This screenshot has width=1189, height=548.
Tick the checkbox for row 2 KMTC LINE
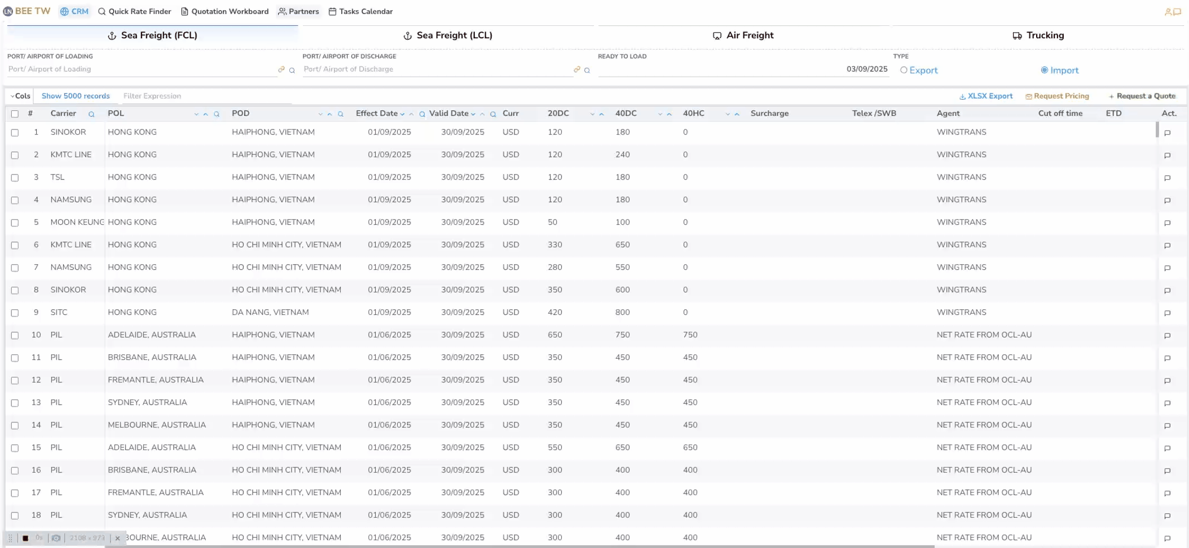(15, 155)
